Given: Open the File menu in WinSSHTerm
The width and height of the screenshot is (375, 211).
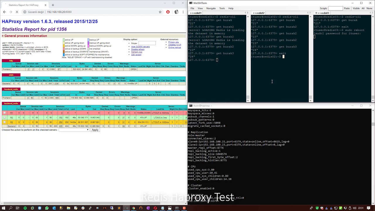Looking at the screenshot, I should tap(192, 8).
